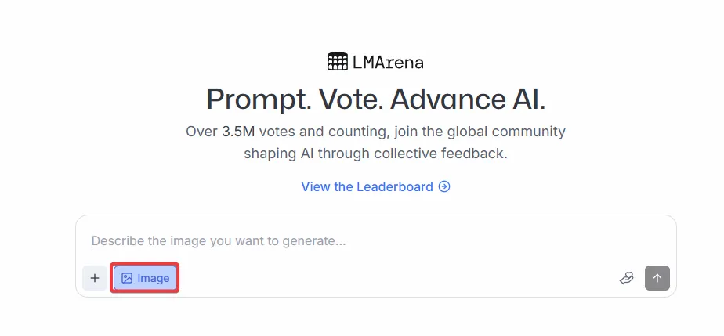Click the word Prompt. in headline
Screen dimensions: 724x336
[x=259, y=99]
